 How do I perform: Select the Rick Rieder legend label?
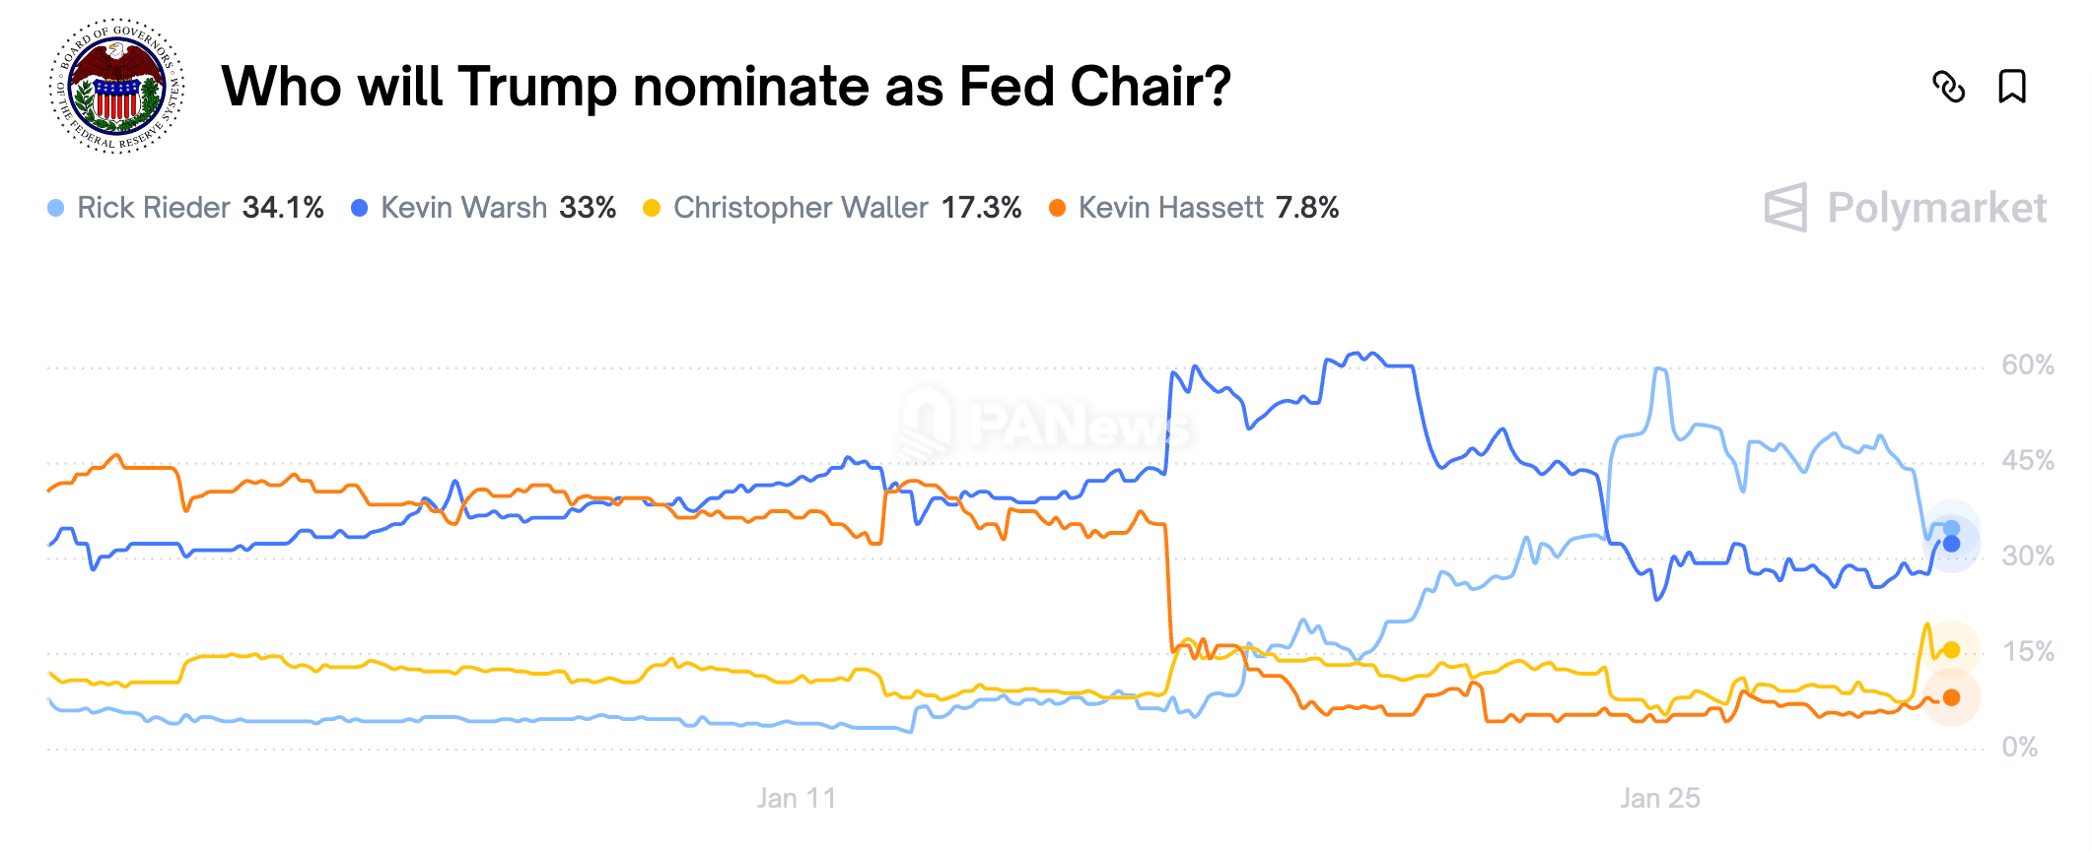tap(154, 208)
